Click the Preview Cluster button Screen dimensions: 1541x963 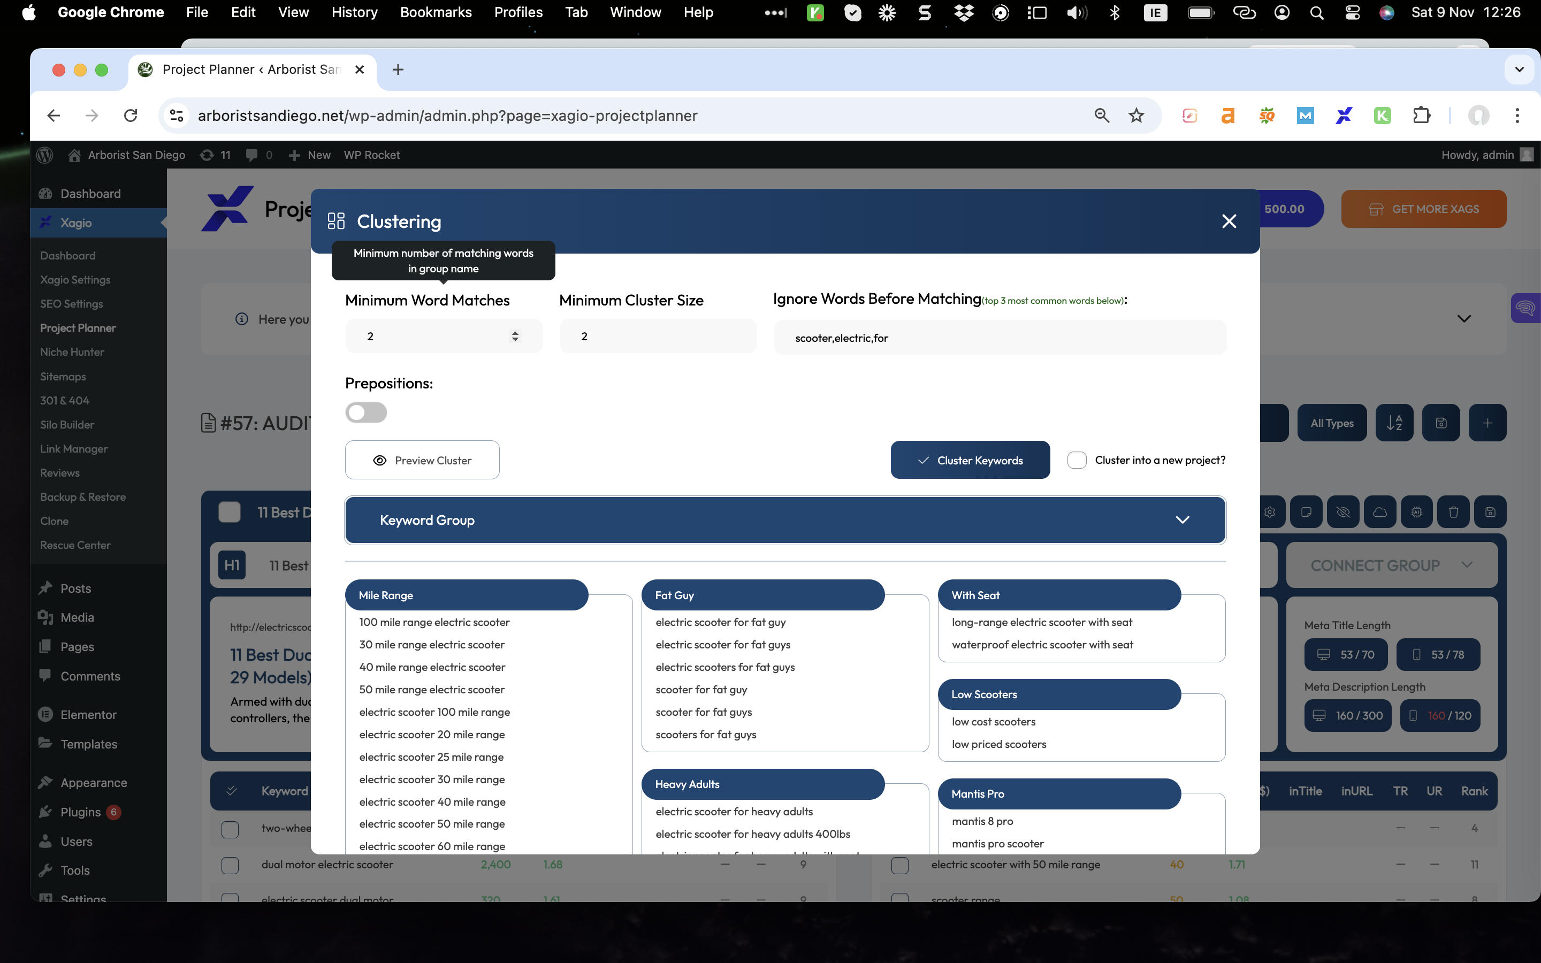tap(422, 460)
